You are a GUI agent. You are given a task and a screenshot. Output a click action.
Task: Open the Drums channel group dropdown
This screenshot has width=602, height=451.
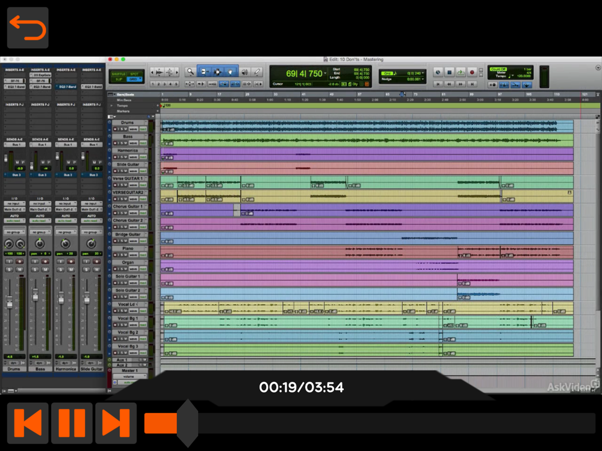click(14, 232)
